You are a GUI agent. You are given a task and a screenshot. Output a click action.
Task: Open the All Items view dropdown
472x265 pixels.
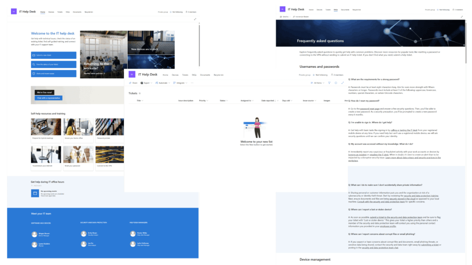318,83
